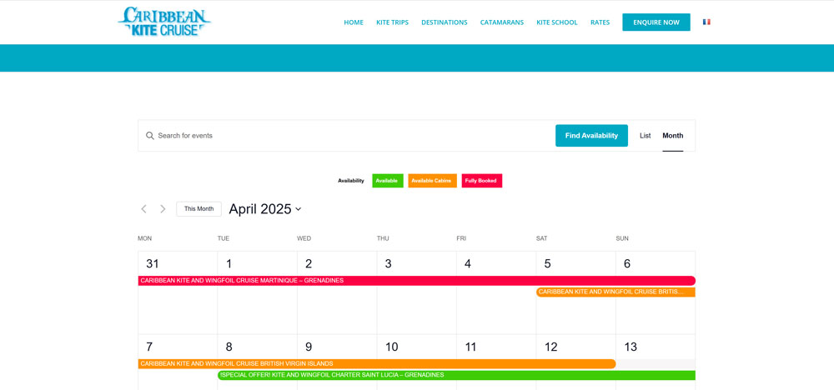Click day number 4
This screenshot has width=834, height=390.
click(x=468, y=263)
